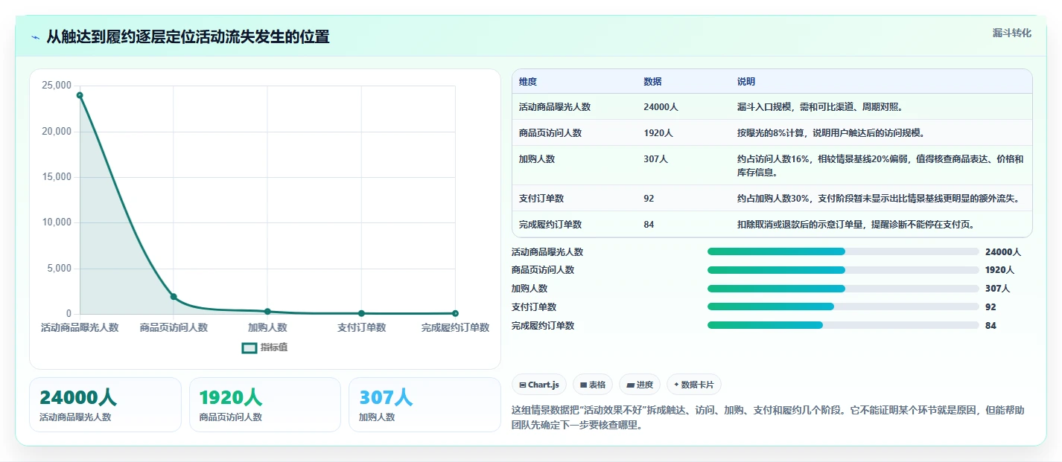
Task: Click the 维度 table column header
Action: (x=528, y=82)
